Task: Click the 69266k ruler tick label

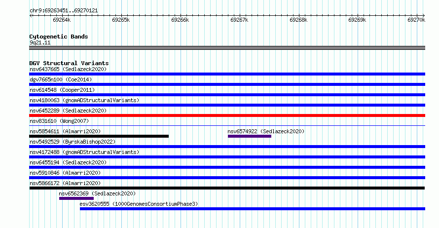Action: 180,20
